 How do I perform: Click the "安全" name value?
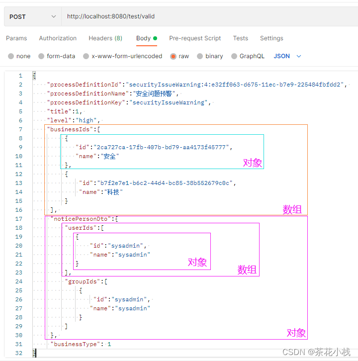109,156
